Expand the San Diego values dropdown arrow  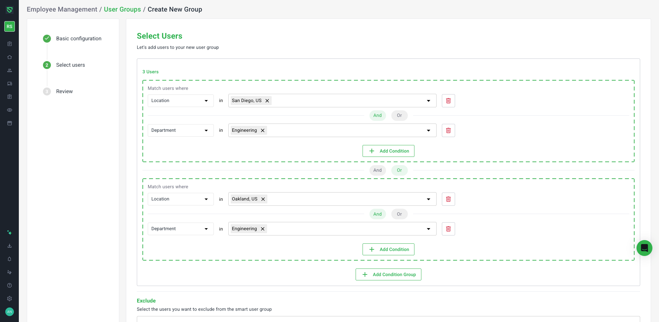428,101
